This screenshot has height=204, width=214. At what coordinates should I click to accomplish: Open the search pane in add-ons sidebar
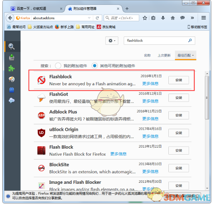[11, 46]
